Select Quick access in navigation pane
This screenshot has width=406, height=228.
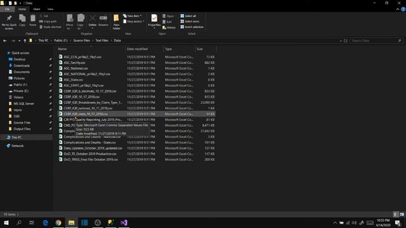[20, 53]
